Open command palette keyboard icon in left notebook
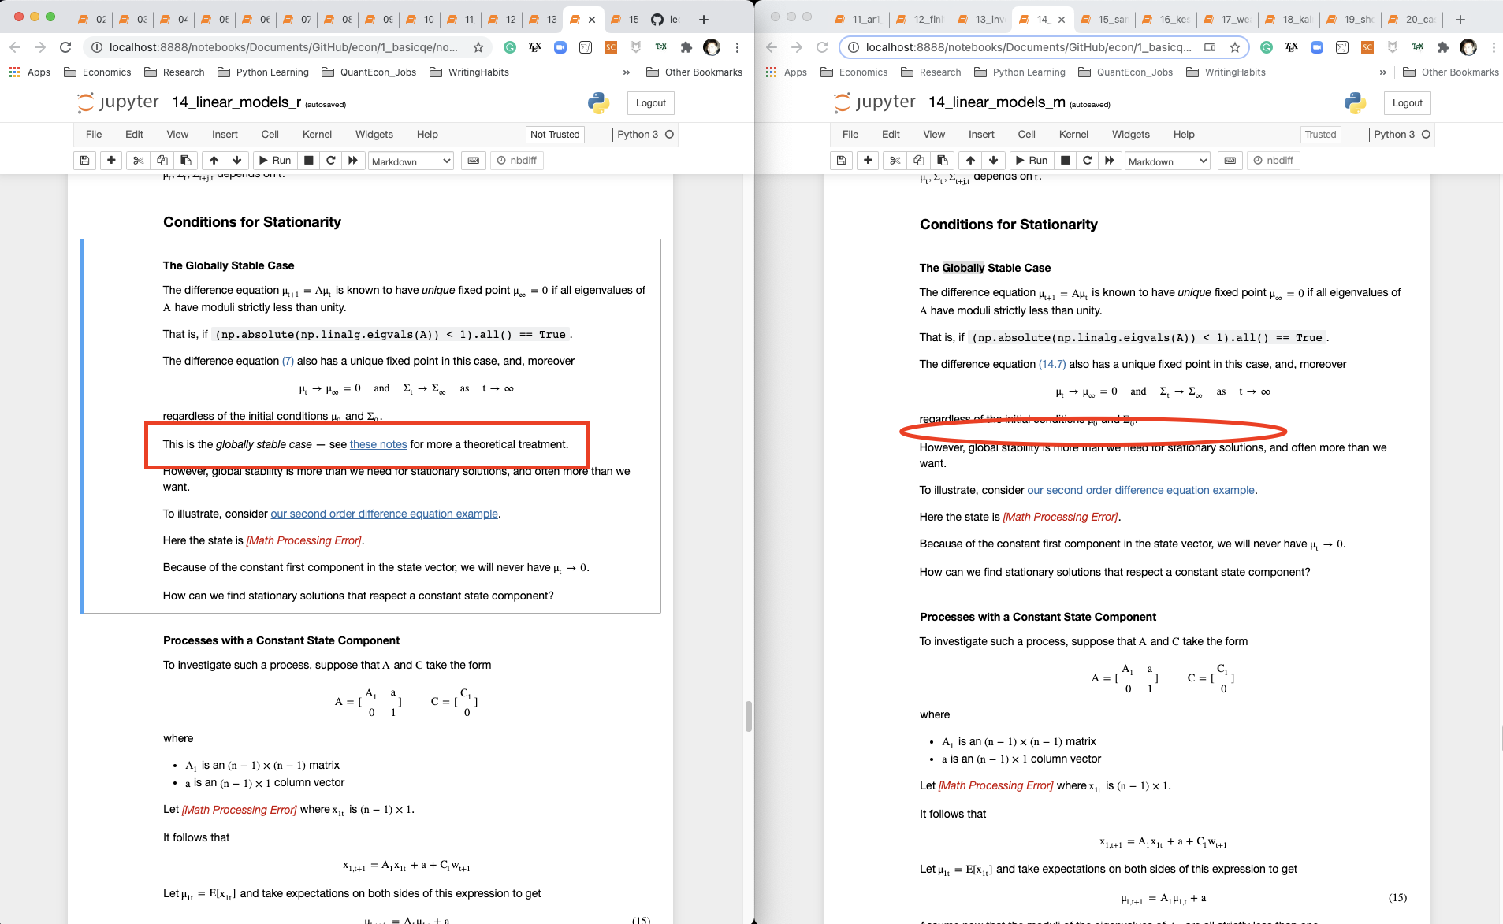This screenshot has height=924, width=1503. tap(473, 161)
